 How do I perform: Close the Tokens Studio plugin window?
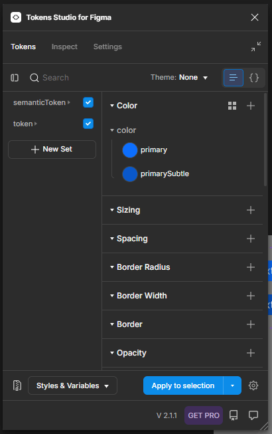[x=255, y=17]
